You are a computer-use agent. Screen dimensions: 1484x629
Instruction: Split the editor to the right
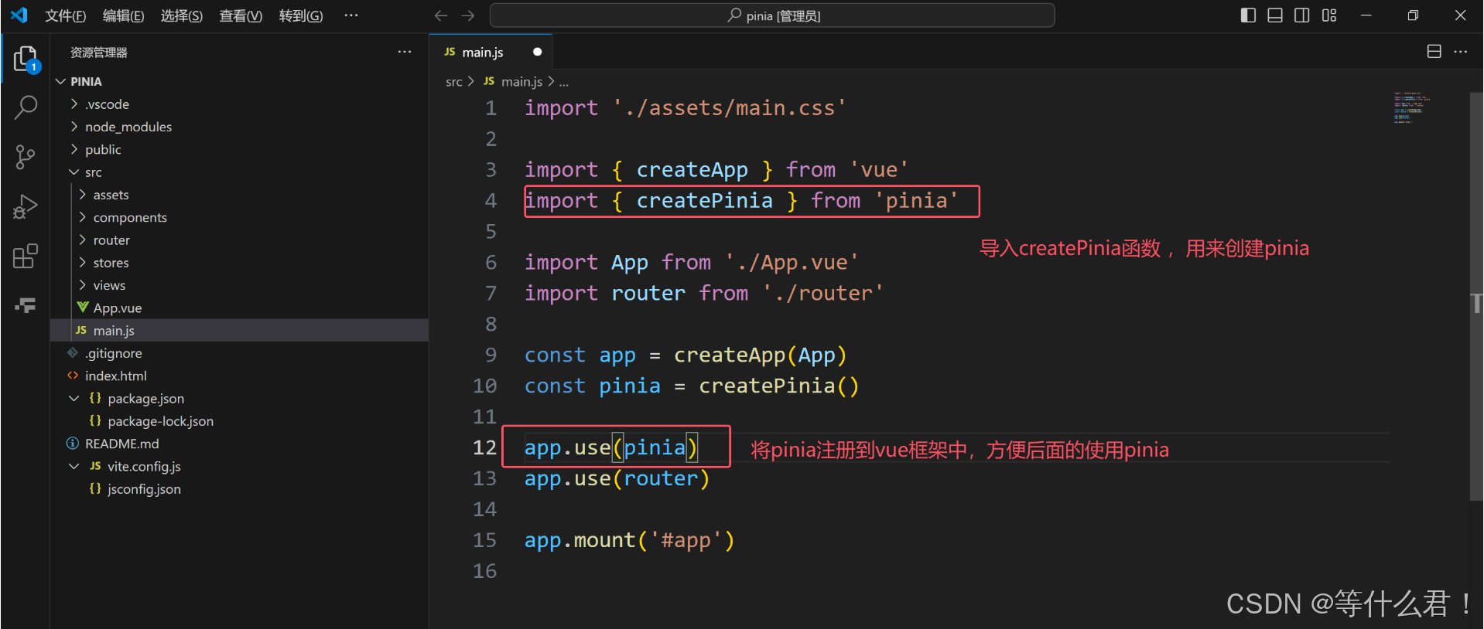pos(1434,52)
